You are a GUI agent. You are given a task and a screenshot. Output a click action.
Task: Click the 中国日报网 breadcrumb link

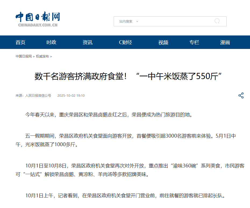pos(24,56)
